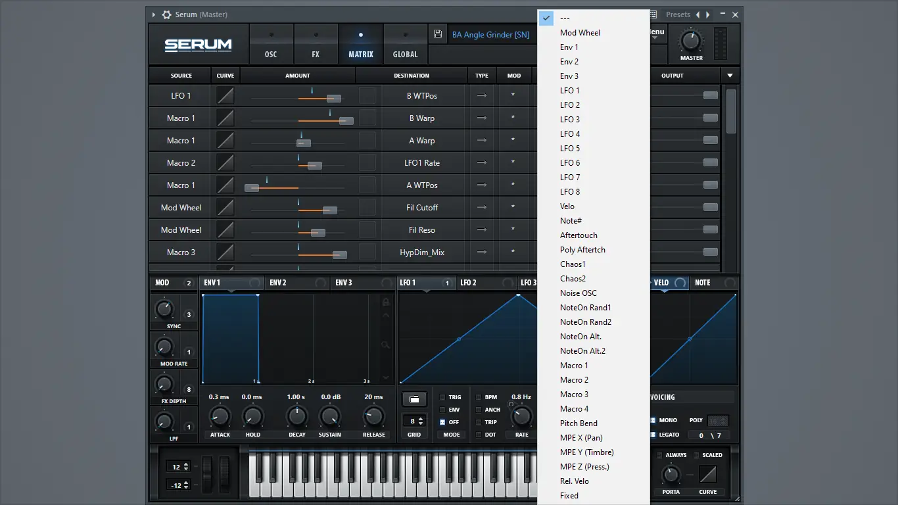The image size is (898, 505).
Task: Click the Serum logo
Action: [x=198, y=45]
